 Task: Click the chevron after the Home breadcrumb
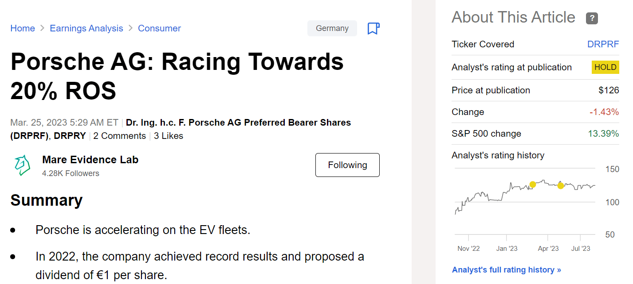pyautogui.click(x=42, y=28)
